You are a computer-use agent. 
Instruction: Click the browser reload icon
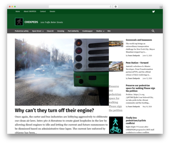coord(111,6)
